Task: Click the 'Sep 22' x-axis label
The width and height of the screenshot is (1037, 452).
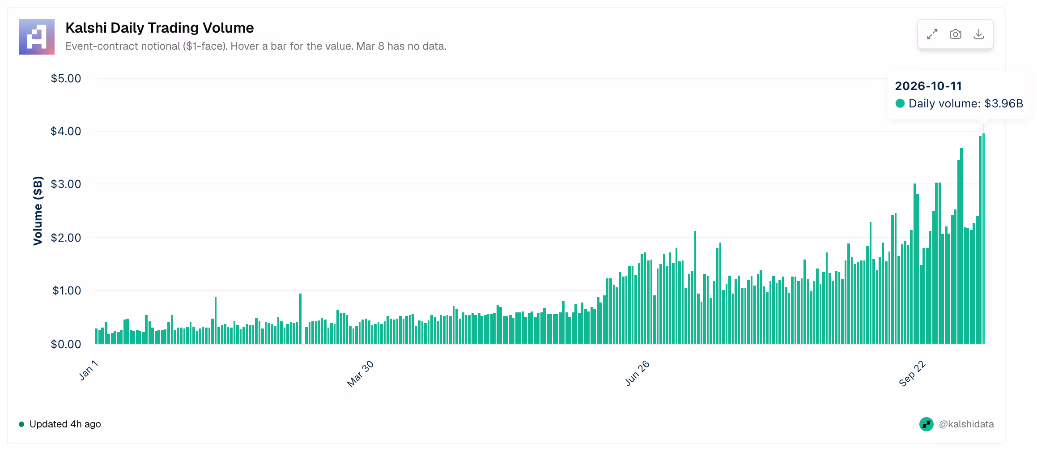Action: (912, 374)
